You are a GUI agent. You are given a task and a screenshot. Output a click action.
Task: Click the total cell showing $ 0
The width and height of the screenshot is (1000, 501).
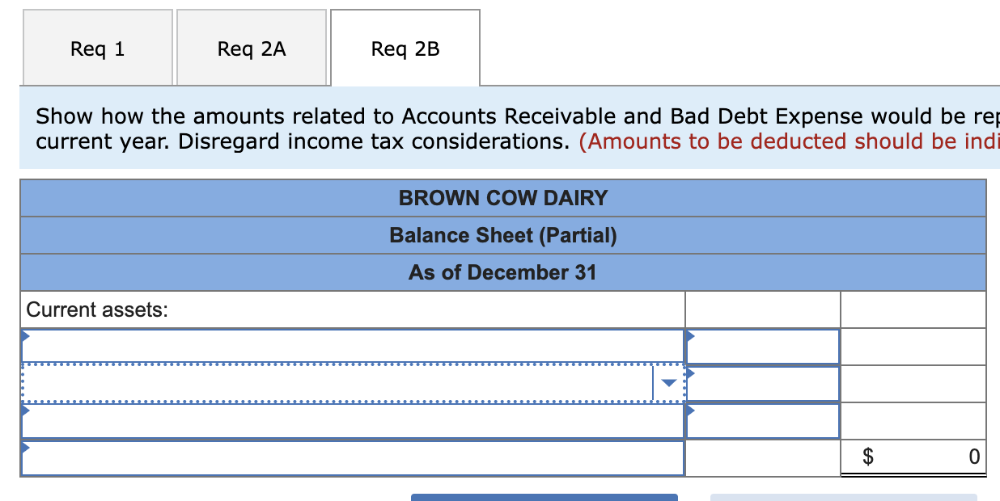(913, 456)
